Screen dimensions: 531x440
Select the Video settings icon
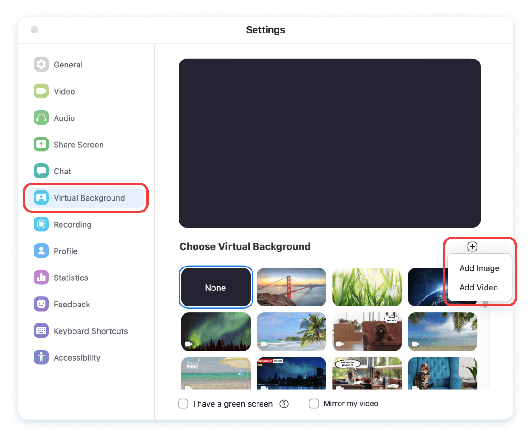[41, 91]
